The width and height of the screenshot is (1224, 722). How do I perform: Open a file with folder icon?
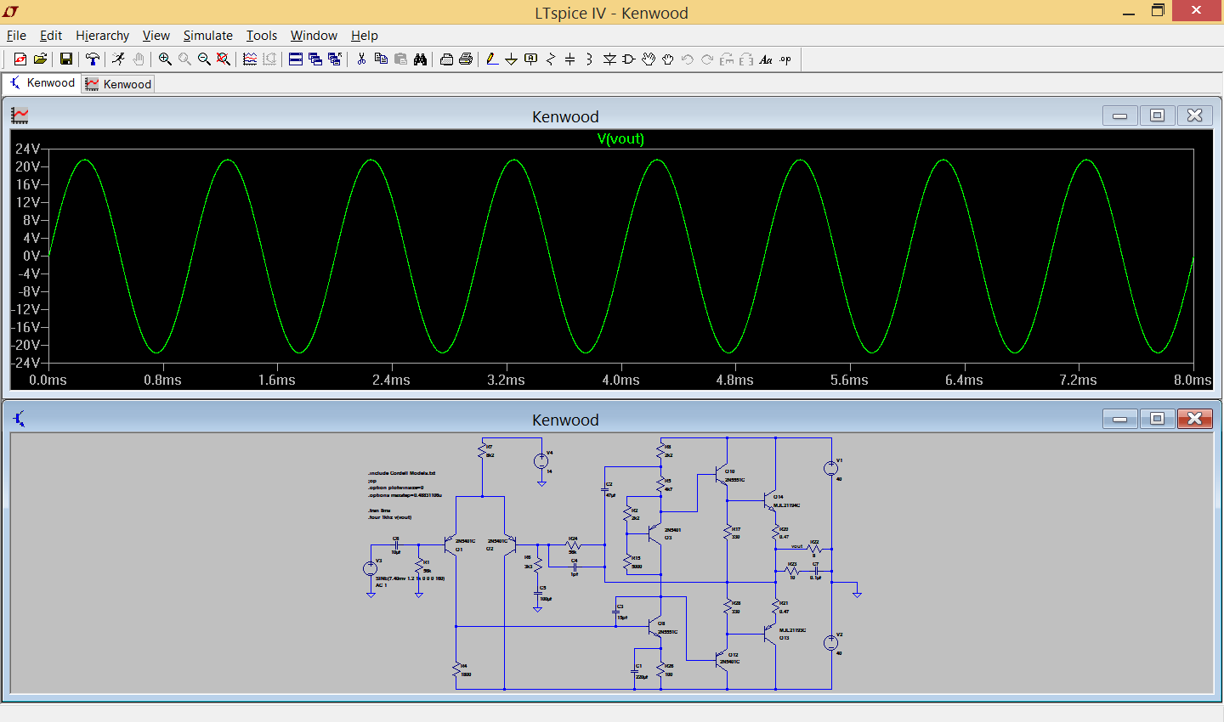tap(40, 59)
